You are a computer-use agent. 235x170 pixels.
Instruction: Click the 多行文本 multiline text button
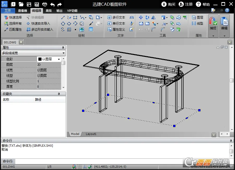click(116, 18)
